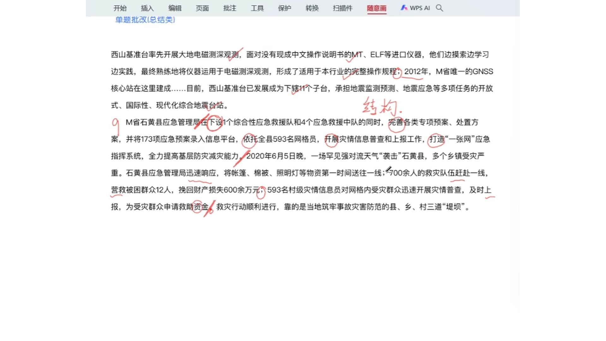The width and height of the screenshot is (606, 341).
Task: Open the 保护 tab
Action: [x=284, y=8]
